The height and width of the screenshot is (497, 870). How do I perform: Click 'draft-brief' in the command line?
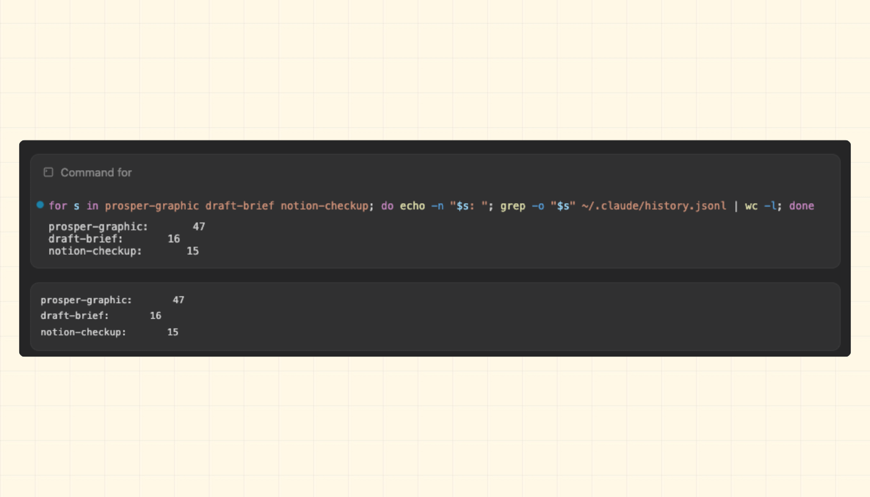tap(240, 206)
